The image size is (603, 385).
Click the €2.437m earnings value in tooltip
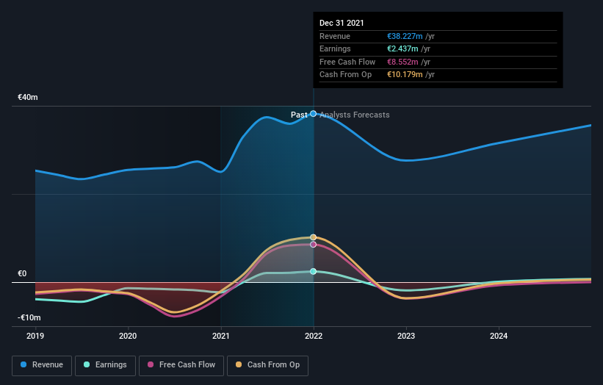click(402, 48)
